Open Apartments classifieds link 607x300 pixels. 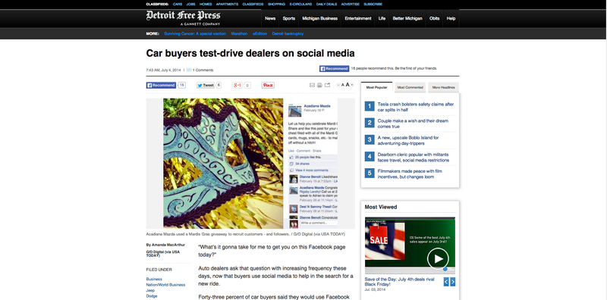(227, 5)
